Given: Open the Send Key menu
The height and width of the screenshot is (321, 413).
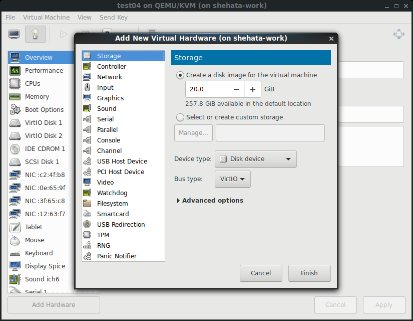Looking at the screenshot, I should tap(114, 17).
